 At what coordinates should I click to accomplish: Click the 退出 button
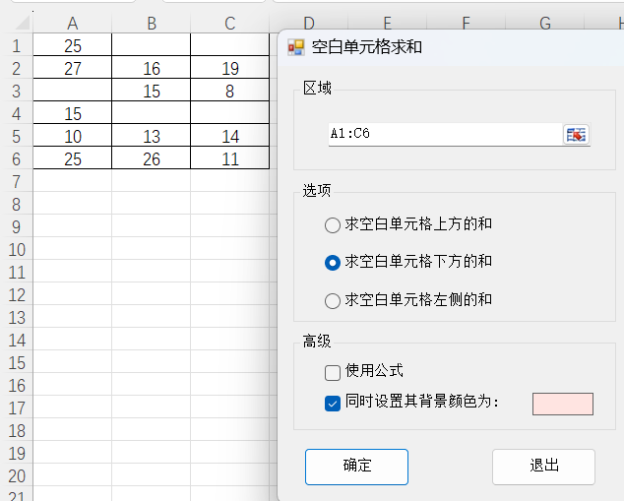coord(543,467)
